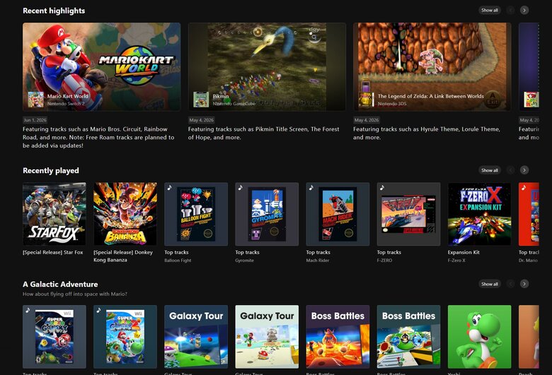Click Mario Kart World title in banner
The image size is (552, 375).
68,96
